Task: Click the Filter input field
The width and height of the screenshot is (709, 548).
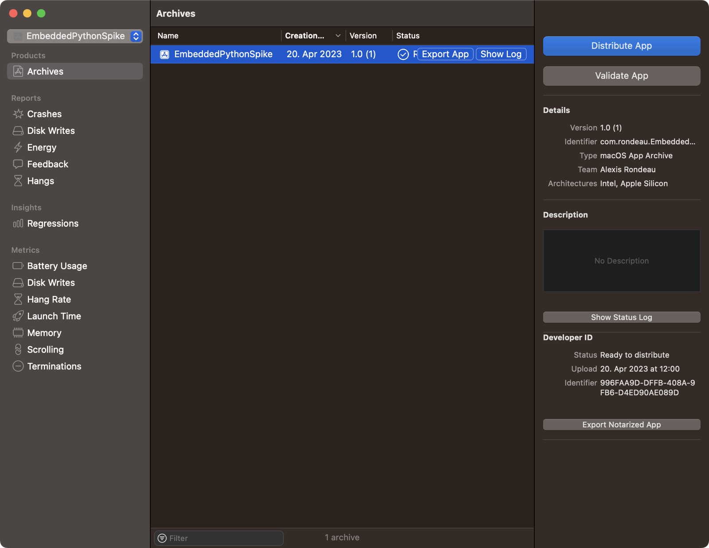Action: (x=219, y=538)
